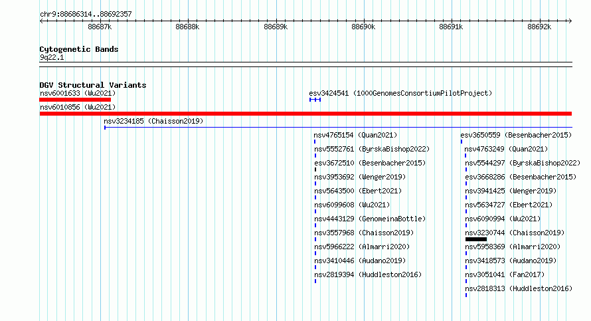
Task: Click nsv5966222 (Almarri2020) label
Action: pyautogui.click(x=362, y=247)
